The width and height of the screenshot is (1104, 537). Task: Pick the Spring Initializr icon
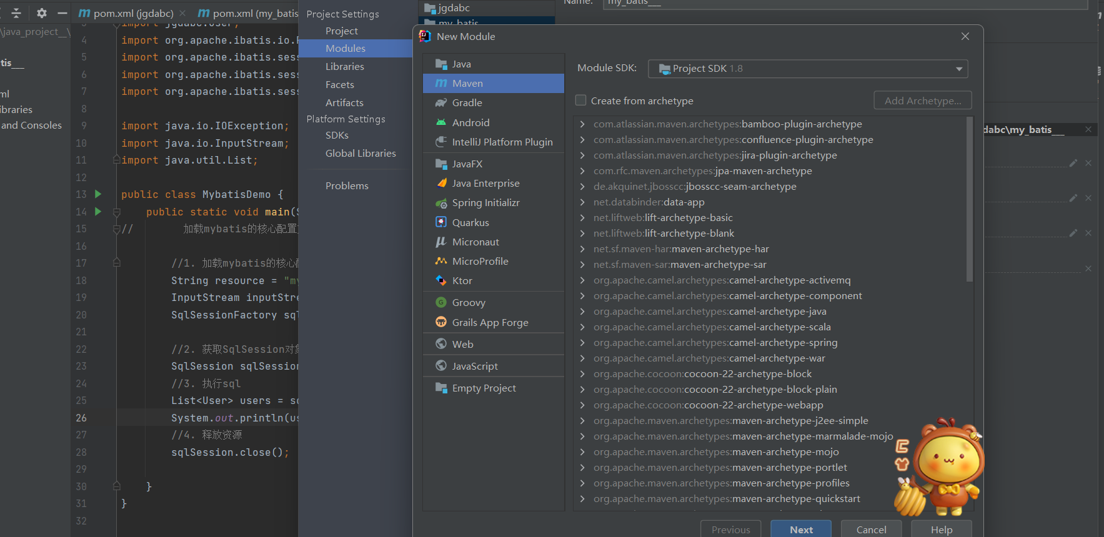(441, 202)
